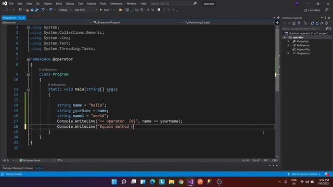Screen dimensions: 333x187
Task: Focus the Search (Ctrl+Q) box
Action: [172, 4]
